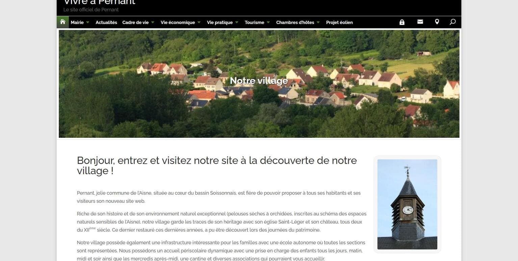Open the map location pin icon
Image resolution: width=518 pixels, height=261 pixels.
pyautogui.click(x=437, y=22)
